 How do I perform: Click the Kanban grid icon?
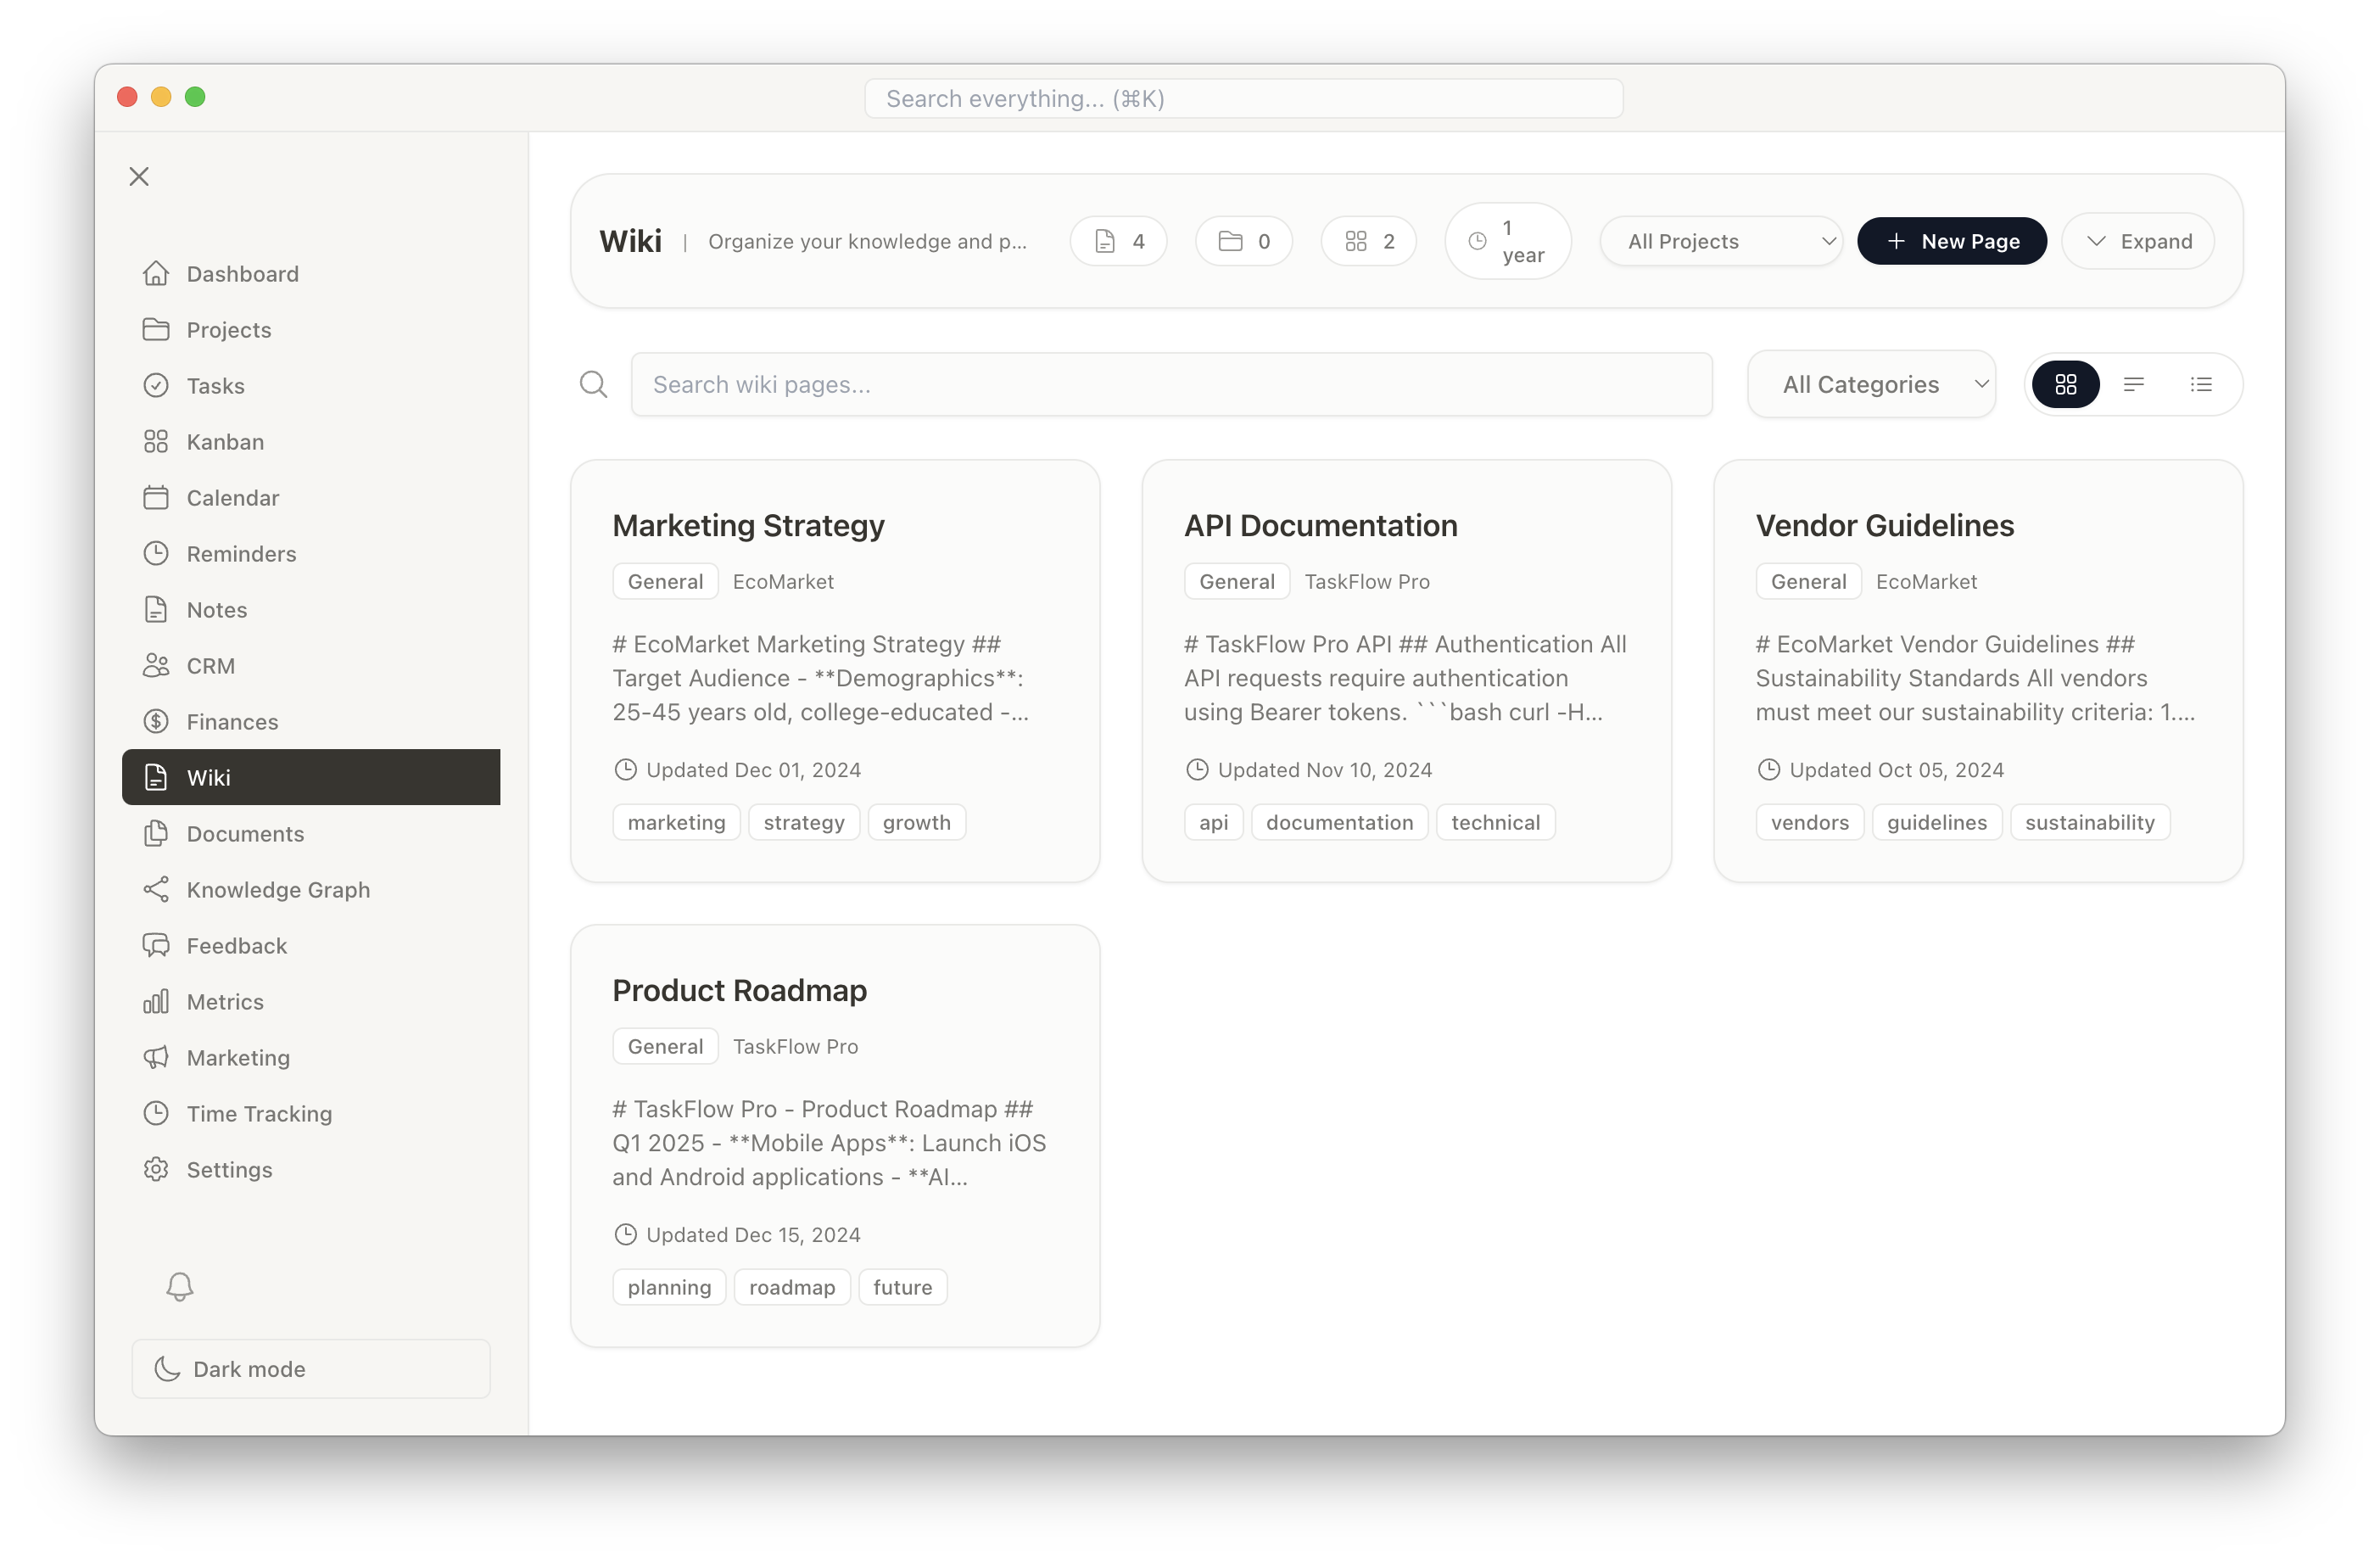156,441
